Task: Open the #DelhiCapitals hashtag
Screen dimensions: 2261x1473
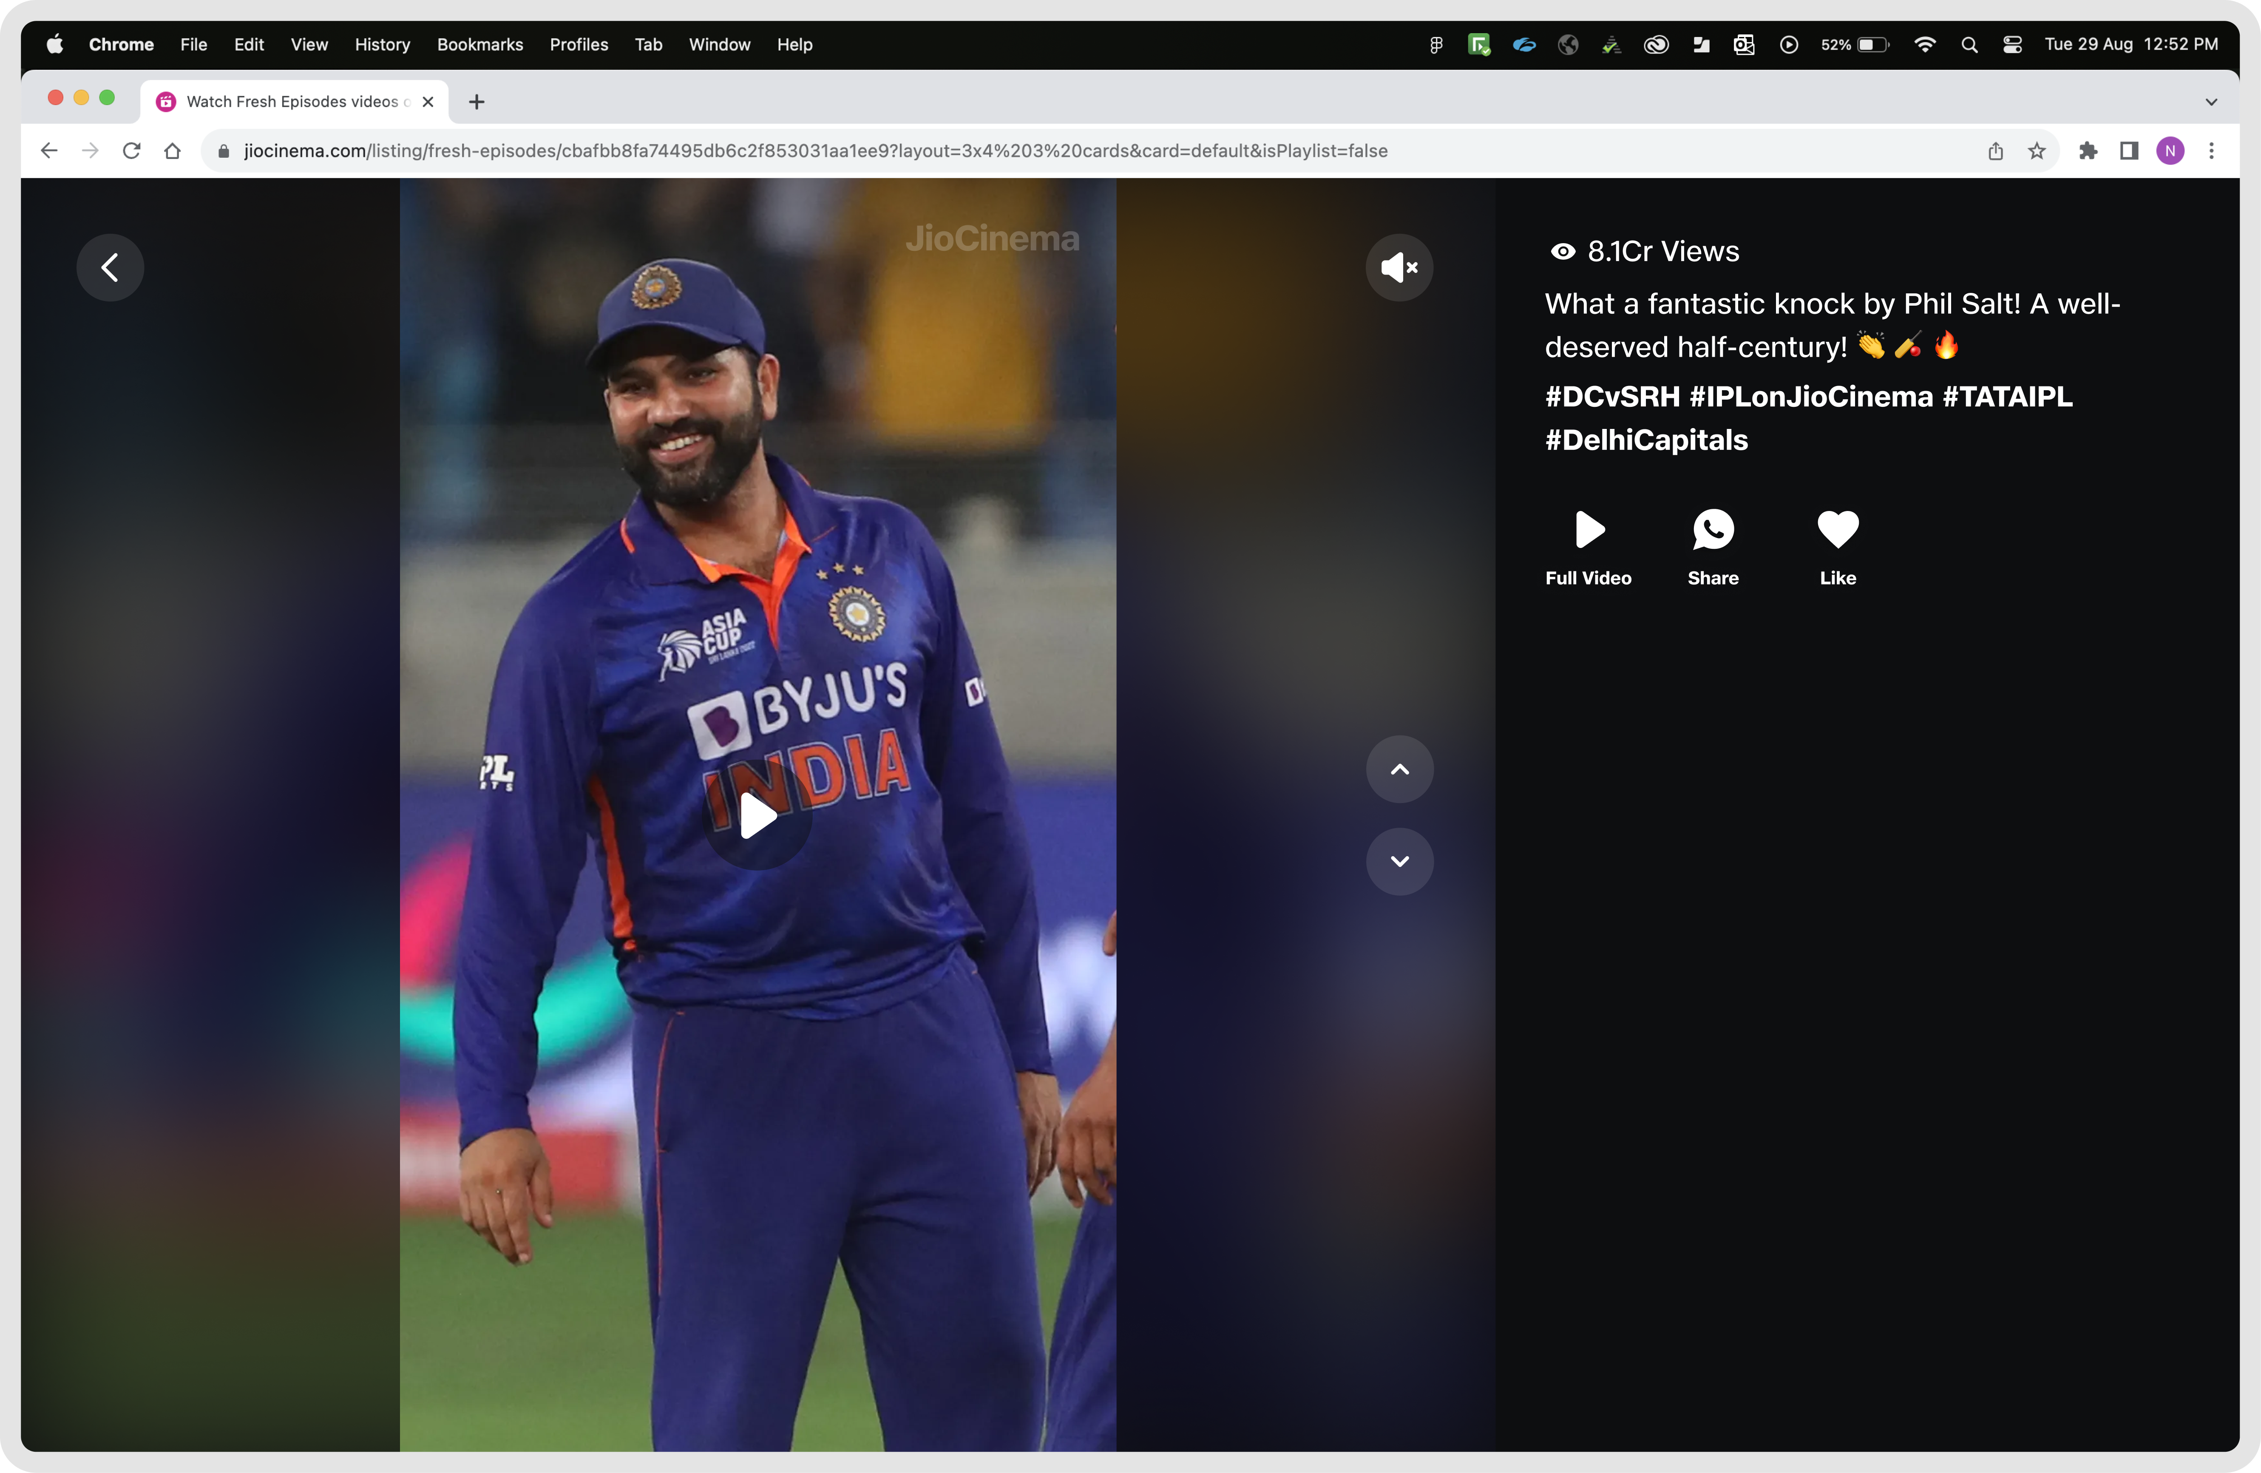Action: tap(1646, 440)
